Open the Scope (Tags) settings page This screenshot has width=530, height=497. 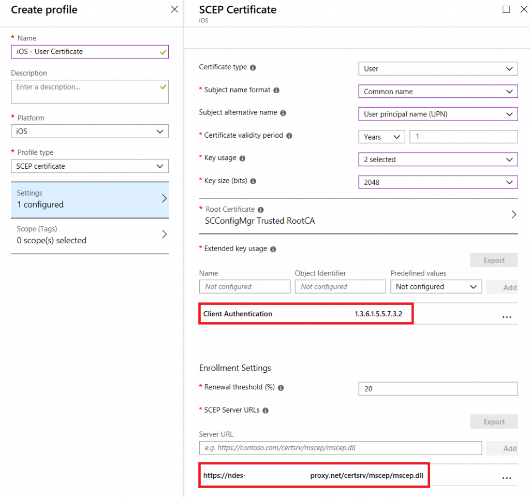(90, 235)
